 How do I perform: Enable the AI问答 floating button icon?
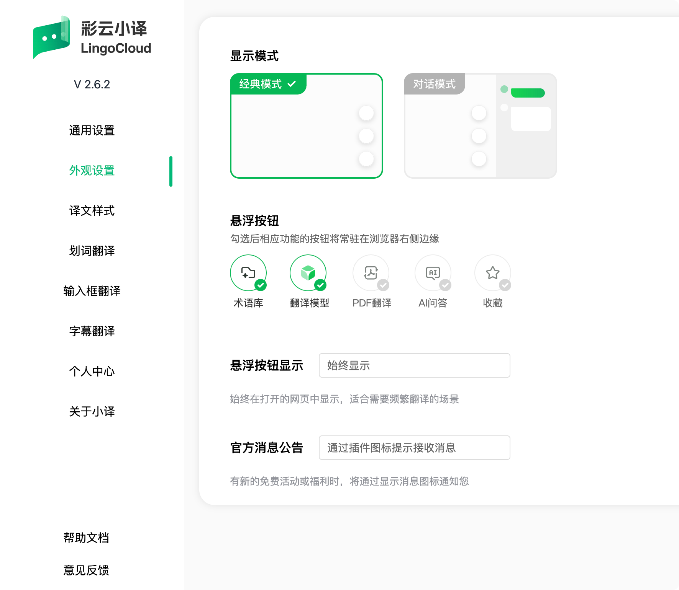click(x=433, y=273)
